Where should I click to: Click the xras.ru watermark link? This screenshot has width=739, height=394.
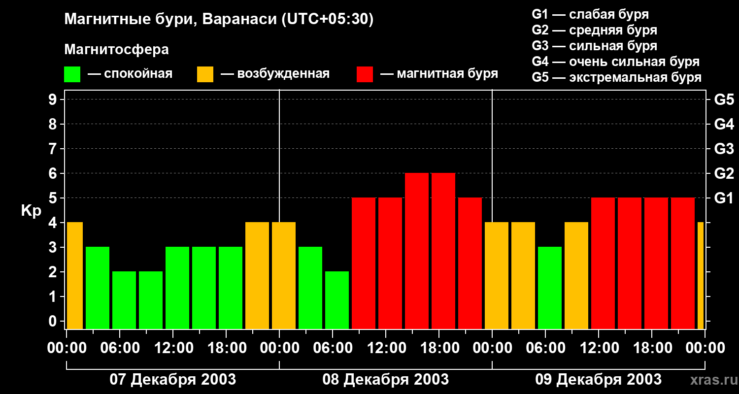711,380
